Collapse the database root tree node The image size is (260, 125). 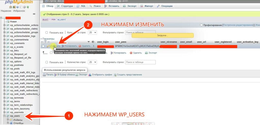pos(2,18)
